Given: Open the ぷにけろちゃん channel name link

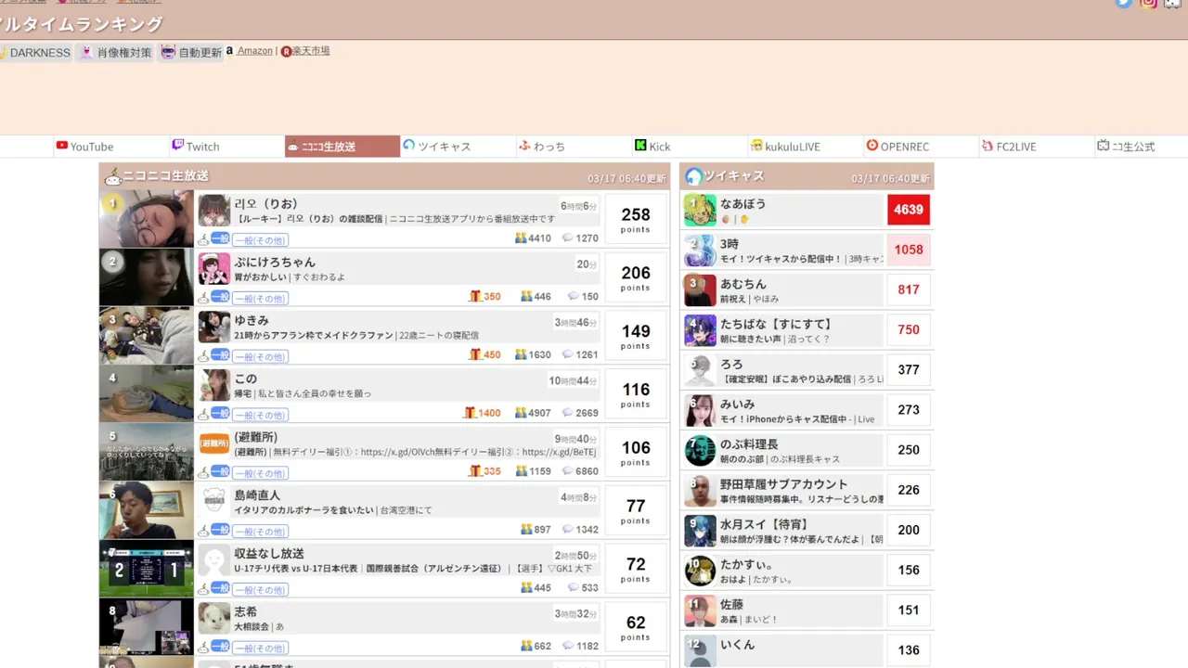Looking at the screenshot, I should pos(275,263).
